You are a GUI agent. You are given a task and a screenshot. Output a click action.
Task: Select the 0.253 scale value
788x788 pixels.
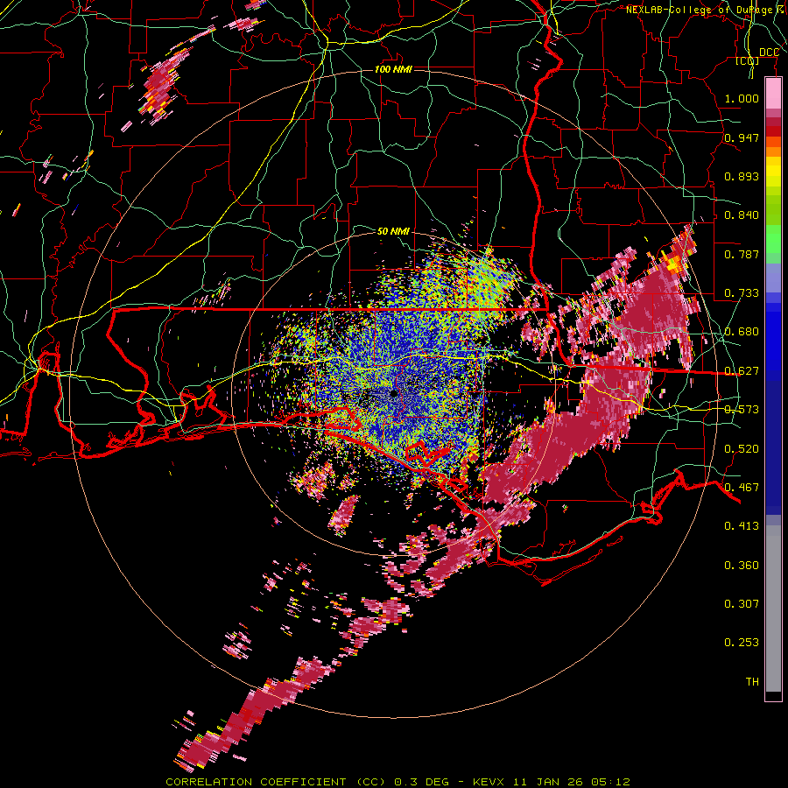742,643
